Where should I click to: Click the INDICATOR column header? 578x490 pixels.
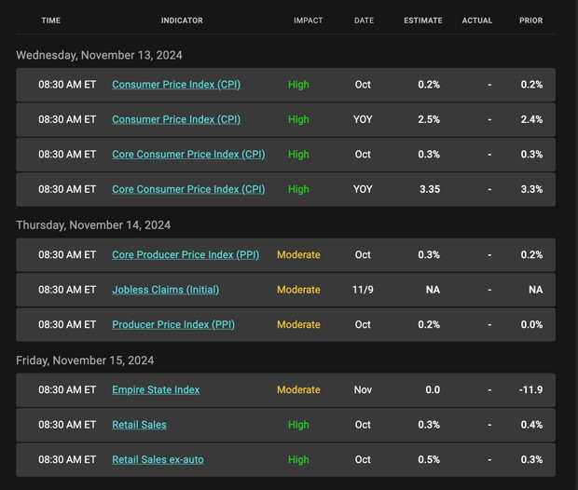182,20
